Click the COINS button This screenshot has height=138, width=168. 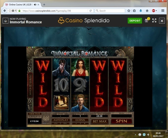click(80, 120)
